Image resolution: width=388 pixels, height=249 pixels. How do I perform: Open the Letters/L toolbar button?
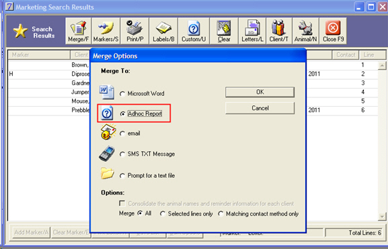(x=252, y=31)
